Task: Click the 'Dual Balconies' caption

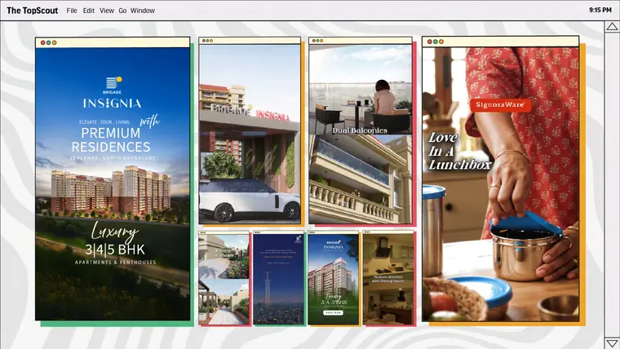Action: tap(360, 130)
